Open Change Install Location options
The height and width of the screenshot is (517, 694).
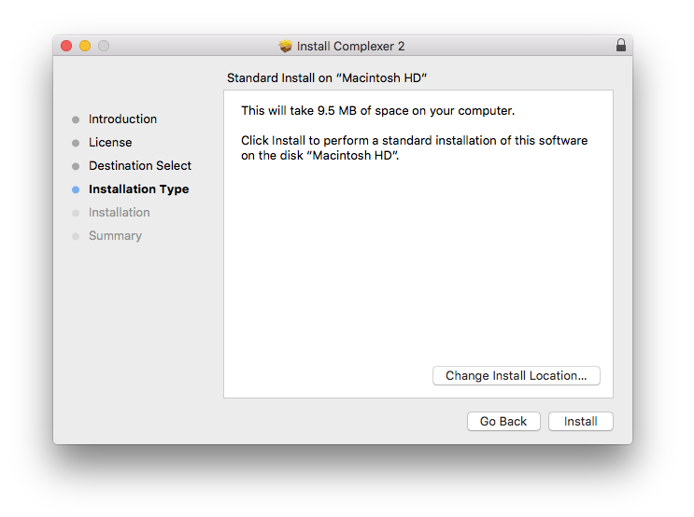pos(516,376)
